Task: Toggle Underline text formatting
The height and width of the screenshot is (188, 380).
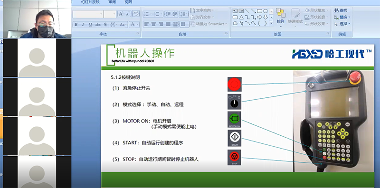Action: click(90, 25)
